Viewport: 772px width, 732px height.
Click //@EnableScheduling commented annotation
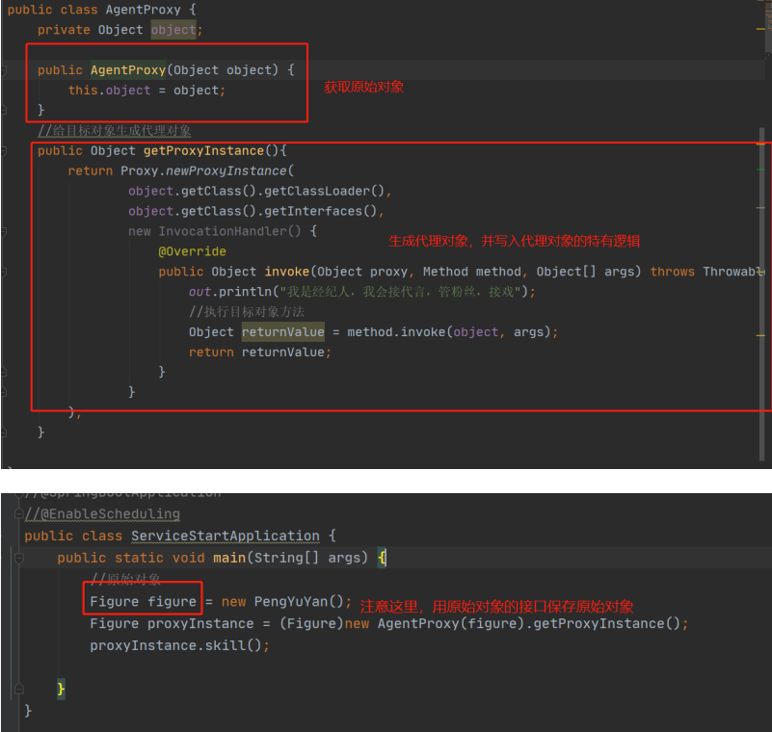point(102,514)
